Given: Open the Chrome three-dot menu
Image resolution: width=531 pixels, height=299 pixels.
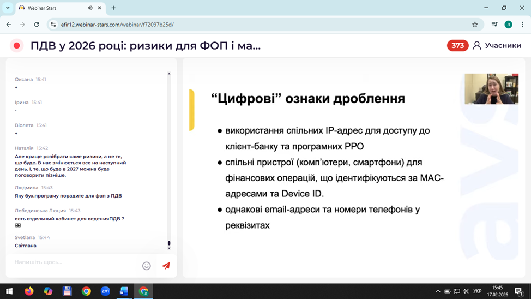Looking at the screenshot, I should [522, 25].
